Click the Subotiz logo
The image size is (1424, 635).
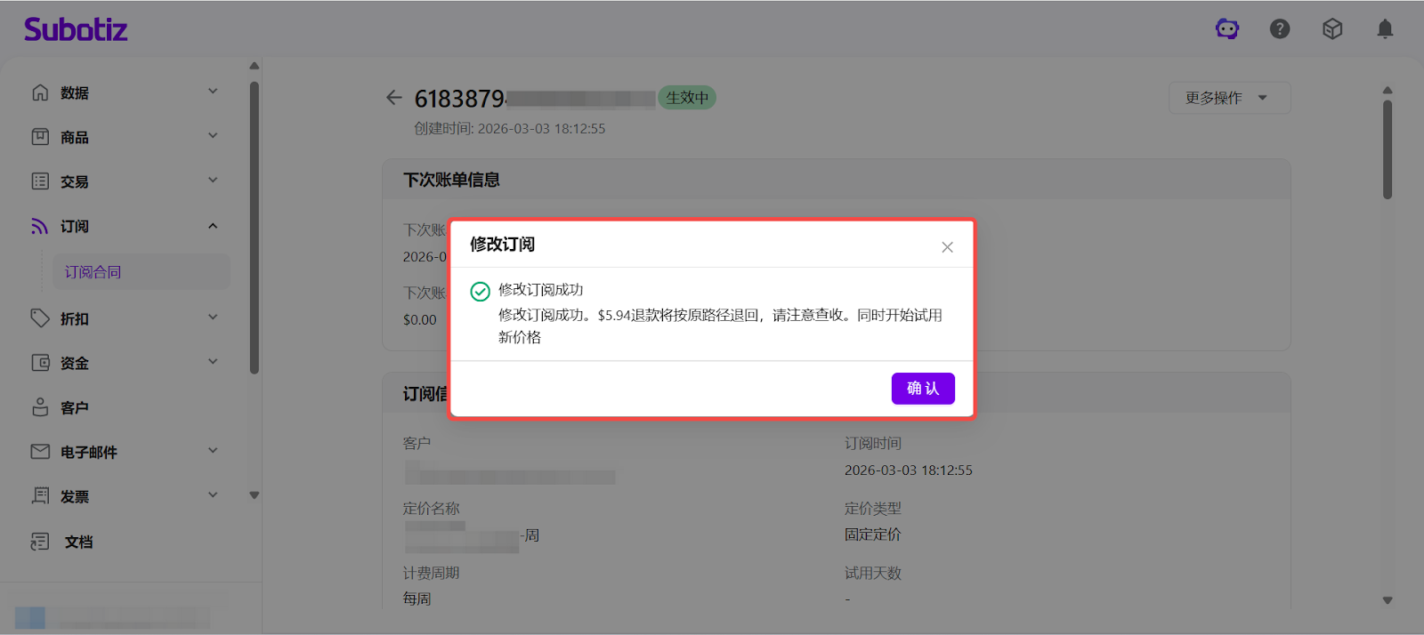(76, 29)
